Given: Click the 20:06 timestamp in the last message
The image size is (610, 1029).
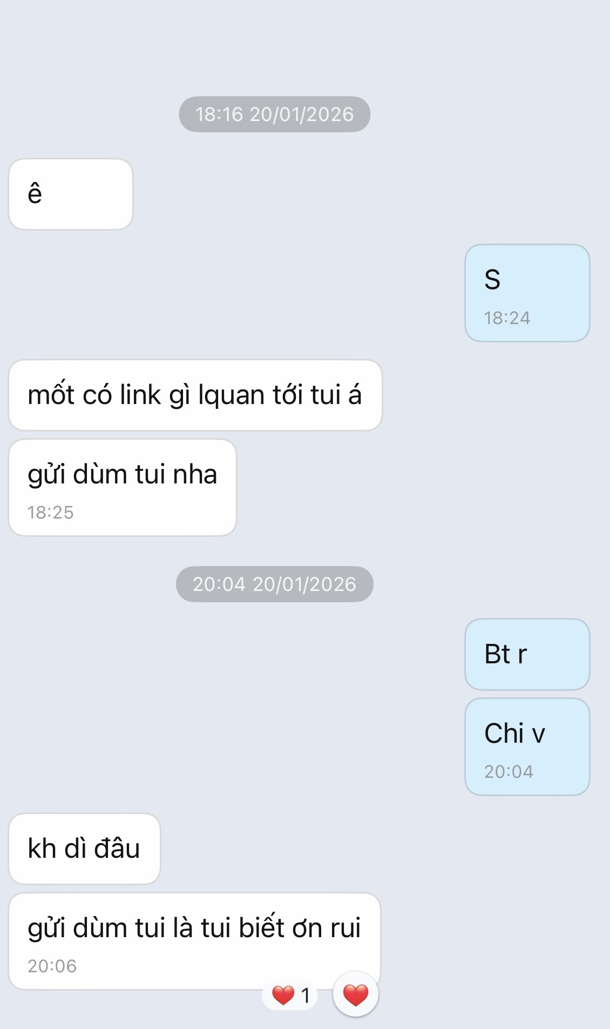Looking at the screenshot, I should point(52,966).
